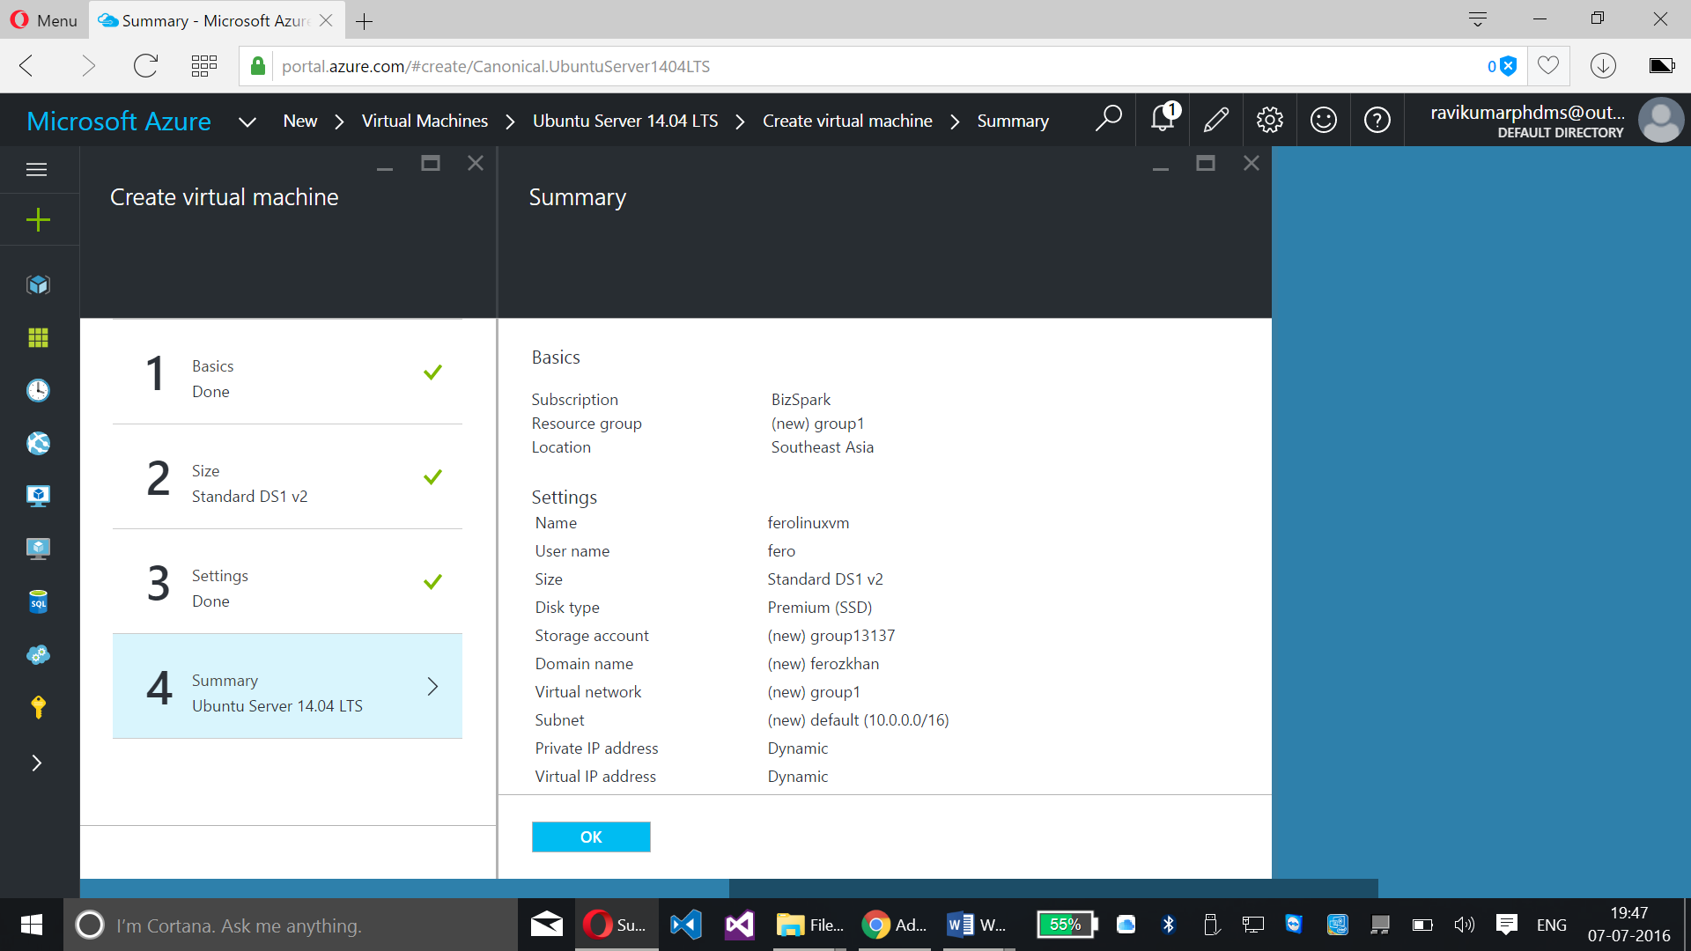Click the ferolinuxvm name value
The image size is (1691, 951).
pyautogui.click(x=809, y=523)
